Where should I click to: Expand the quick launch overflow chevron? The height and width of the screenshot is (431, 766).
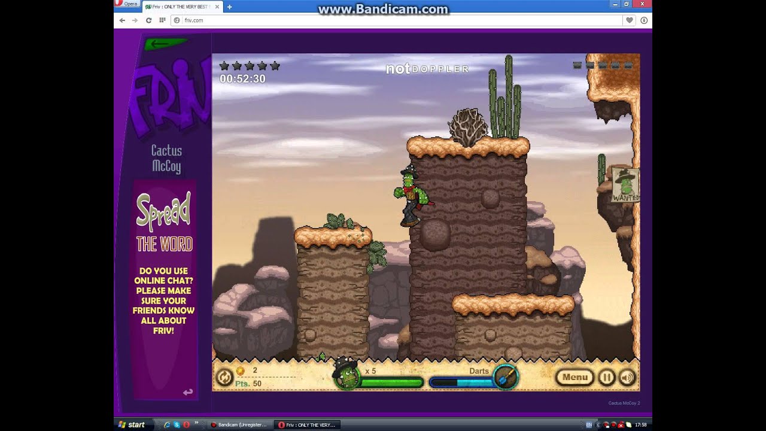click(196, 423)
